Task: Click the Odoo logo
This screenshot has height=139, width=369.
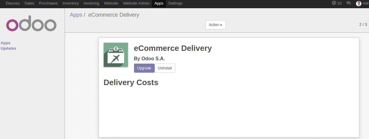Action: tap(32, 23)
